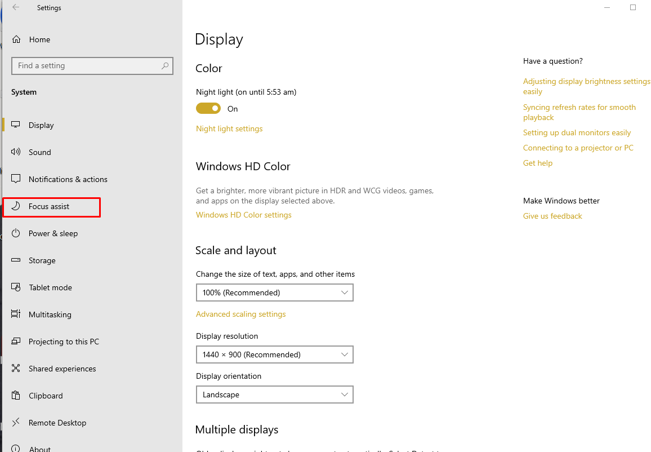
Task: Turn off the Night light toggle
Action: point(208,108)
